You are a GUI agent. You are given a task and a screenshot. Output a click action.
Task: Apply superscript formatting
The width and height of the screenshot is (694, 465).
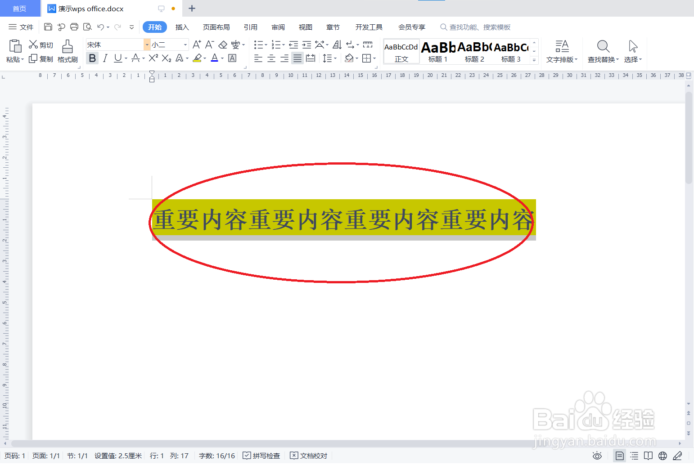click(x=153, y=58)
